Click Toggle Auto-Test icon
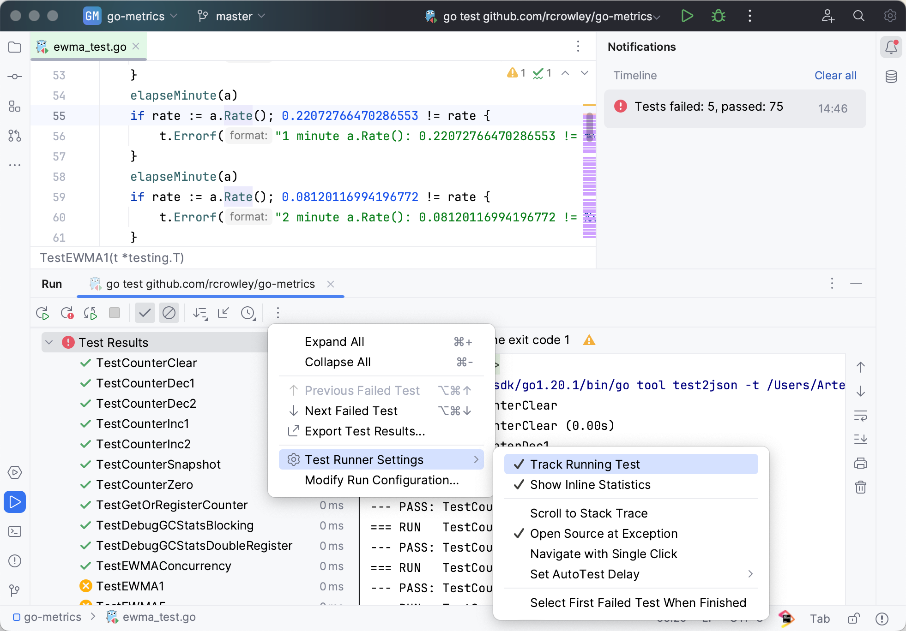906x631 pixels. pos(91,313)
